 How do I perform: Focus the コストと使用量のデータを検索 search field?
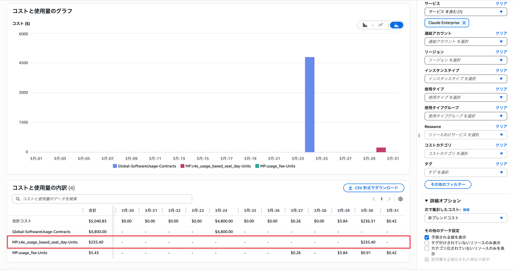pyautogui.click(x=102, y=199)
